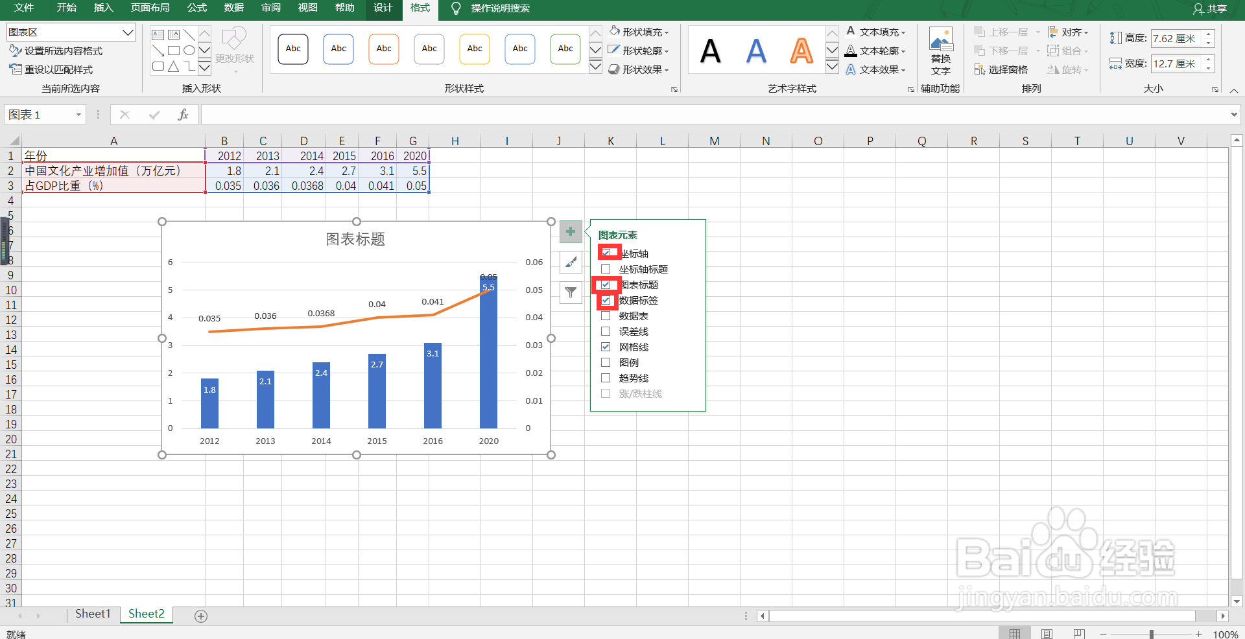Click the Insert Function fx icon

(x=184, y=115)
